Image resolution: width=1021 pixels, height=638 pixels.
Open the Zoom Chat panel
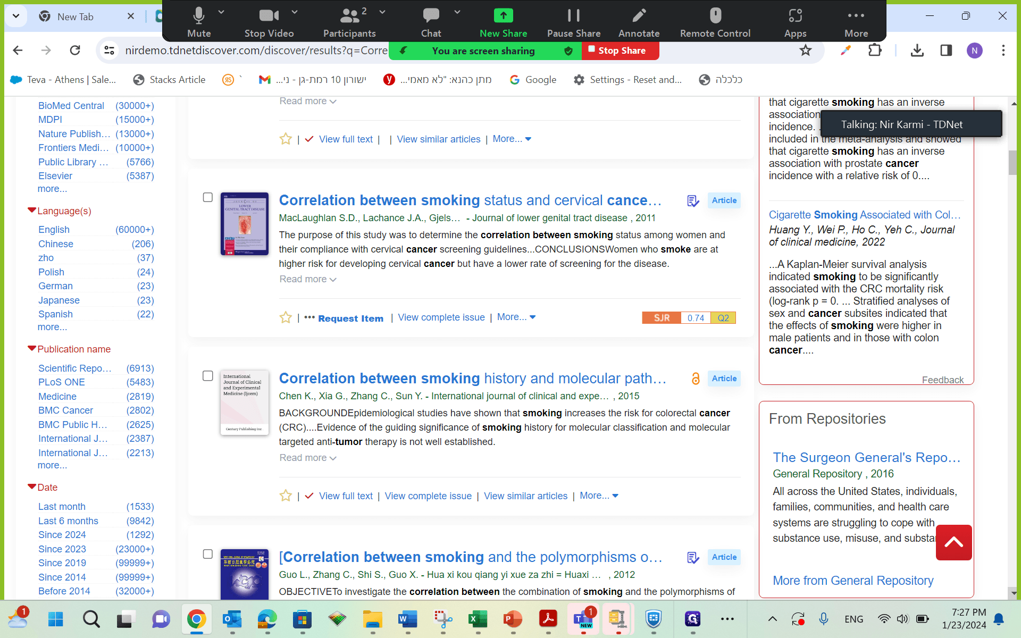click(431, 22)
